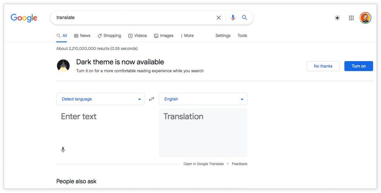This screenshot has width=381, height=193.
Task: Open the Shopping tab
Action: pos(109,36)
